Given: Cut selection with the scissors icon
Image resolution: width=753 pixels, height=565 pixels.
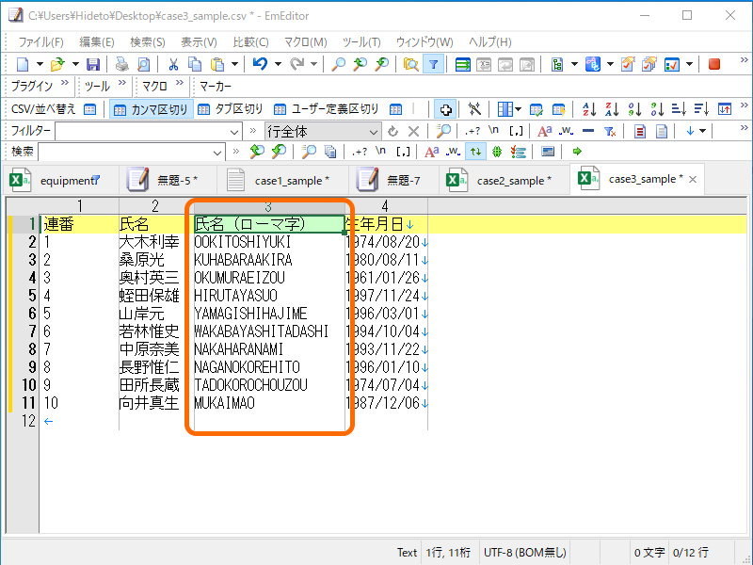Looking at the screenshot, I should (x=173, y=64).
